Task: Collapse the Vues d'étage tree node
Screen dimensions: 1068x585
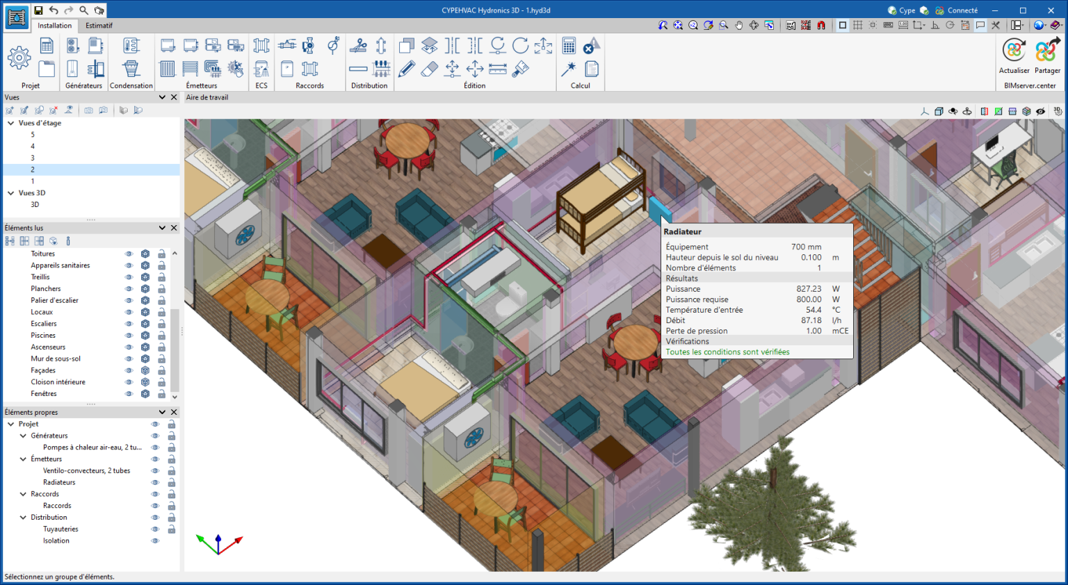Action: [11, 123]
